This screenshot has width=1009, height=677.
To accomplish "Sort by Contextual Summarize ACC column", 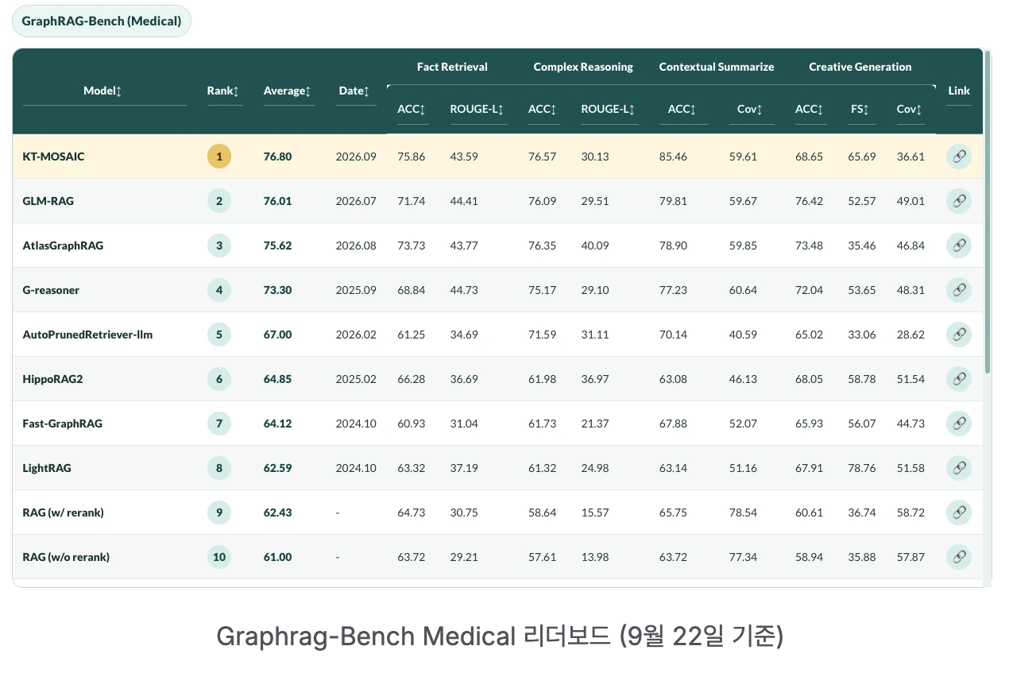I will tap(682, 109).
